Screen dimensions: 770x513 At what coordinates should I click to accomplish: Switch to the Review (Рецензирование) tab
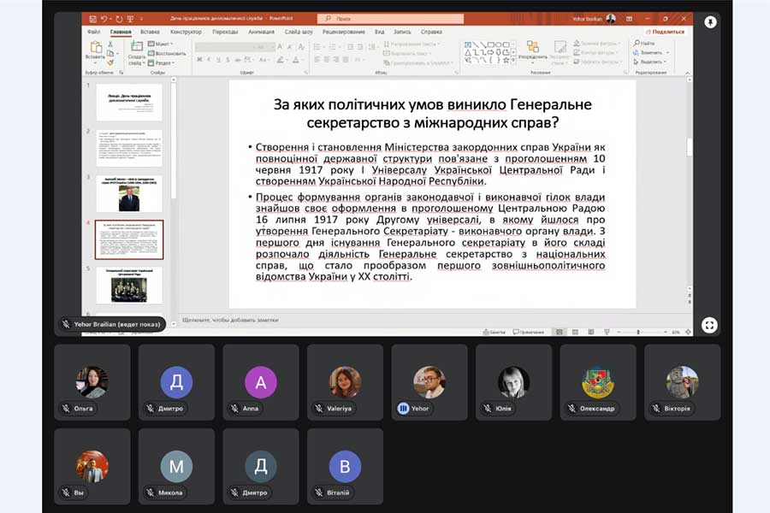click(344, 32)
